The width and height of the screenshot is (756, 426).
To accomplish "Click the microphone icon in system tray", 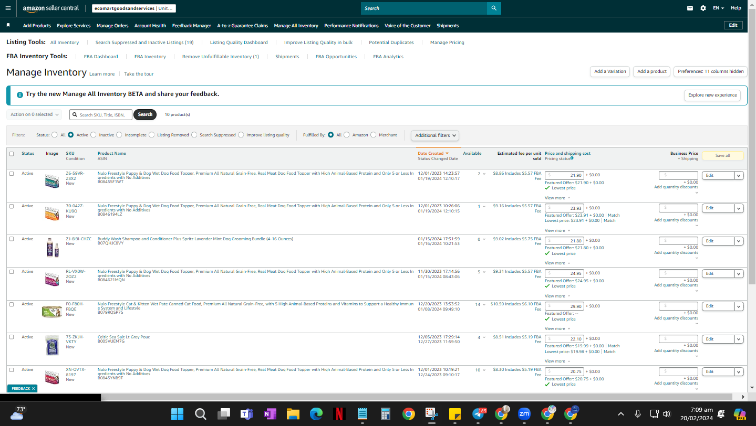I will [x=637, y=413].
